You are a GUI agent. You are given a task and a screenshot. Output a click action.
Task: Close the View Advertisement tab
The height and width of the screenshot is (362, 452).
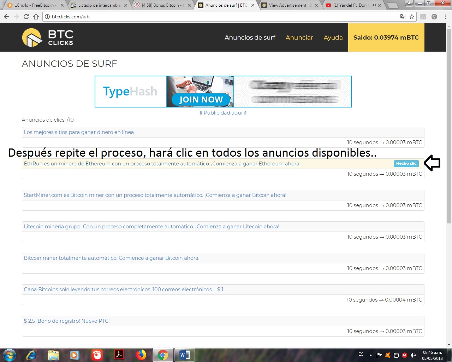coord(316,5)
